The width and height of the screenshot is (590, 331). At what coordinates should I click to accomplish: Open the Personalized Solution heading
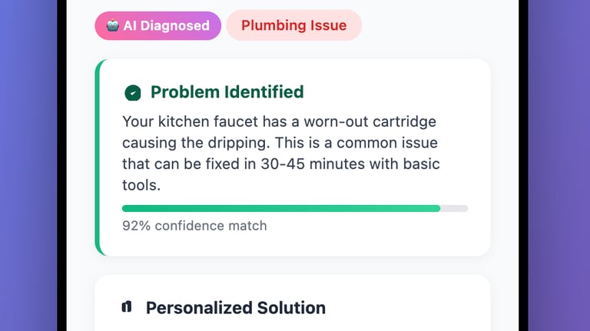click(235, 308)
